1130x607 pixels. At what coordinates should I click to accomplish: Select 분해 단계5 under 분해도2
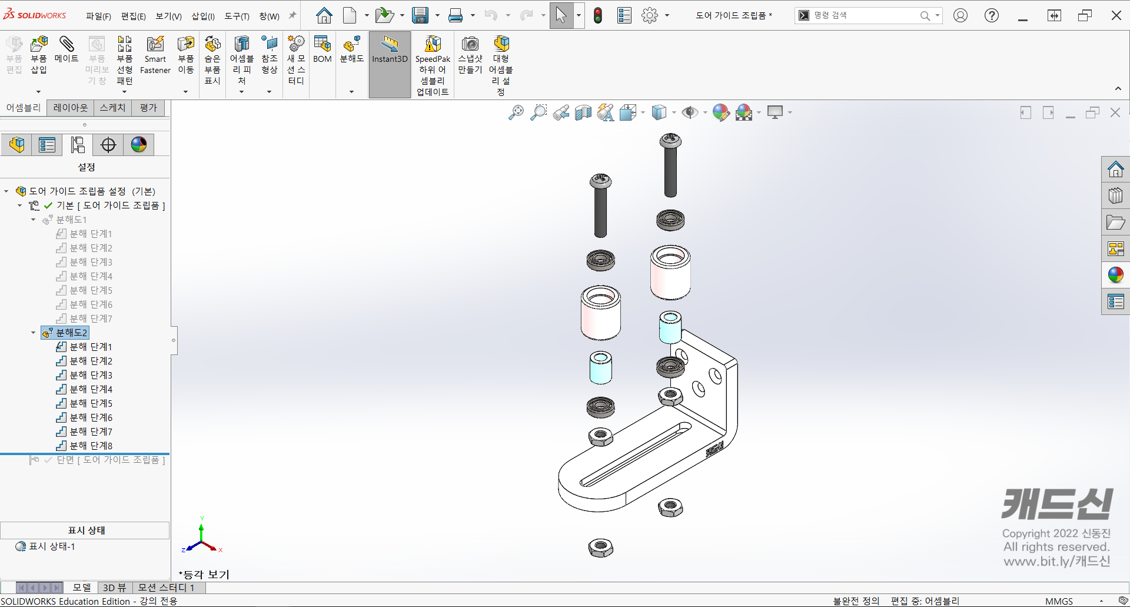[x=84, y=403]
